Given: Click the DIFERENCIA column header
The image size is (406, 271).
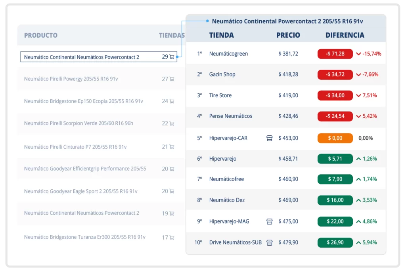Looking at the screenshot, I should tap(345, 35).
